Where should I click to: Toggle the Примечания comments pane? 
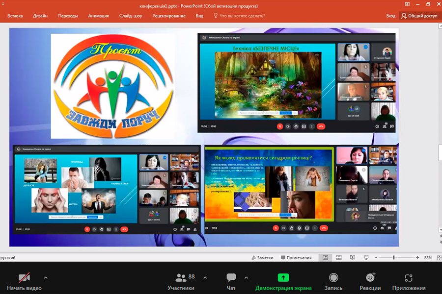click(296, 258)
